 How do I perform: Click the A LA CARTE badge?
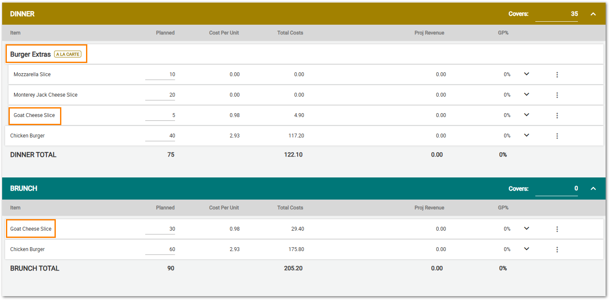(x=68, y=54)
